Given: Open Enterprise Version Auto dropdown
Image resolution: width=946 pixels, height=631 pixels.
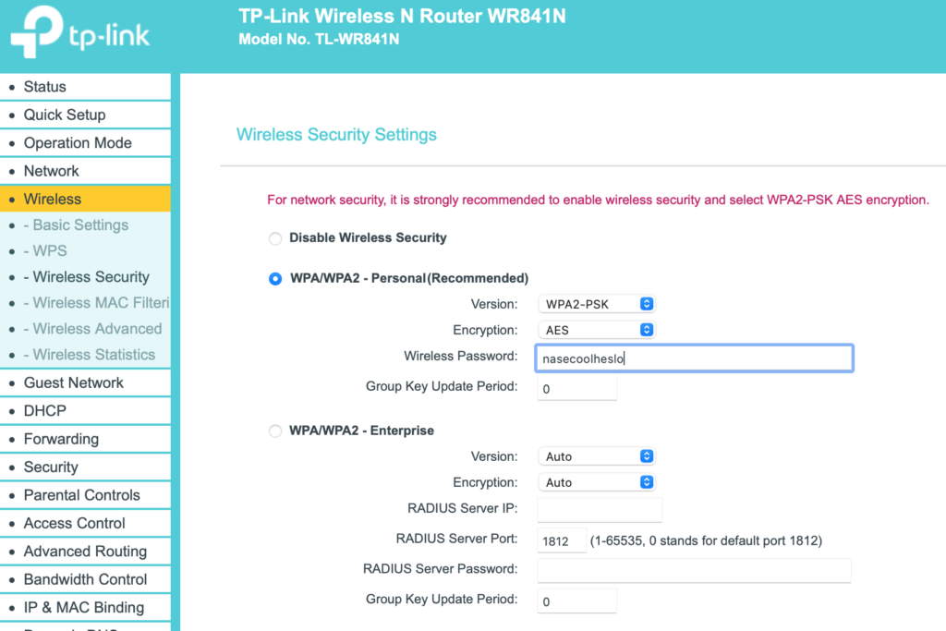Looking at the screenshot, I should point(597,456).
